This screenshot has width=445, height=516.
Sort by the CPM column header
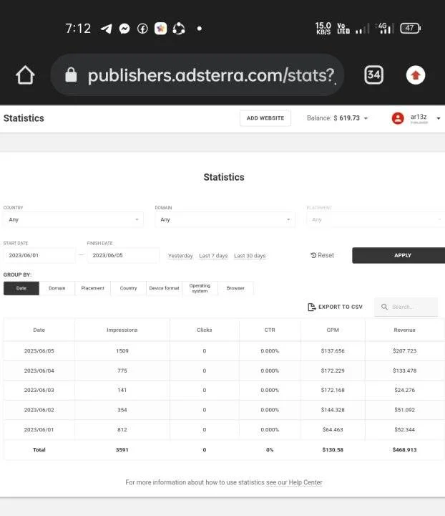[x=333, y=330]
